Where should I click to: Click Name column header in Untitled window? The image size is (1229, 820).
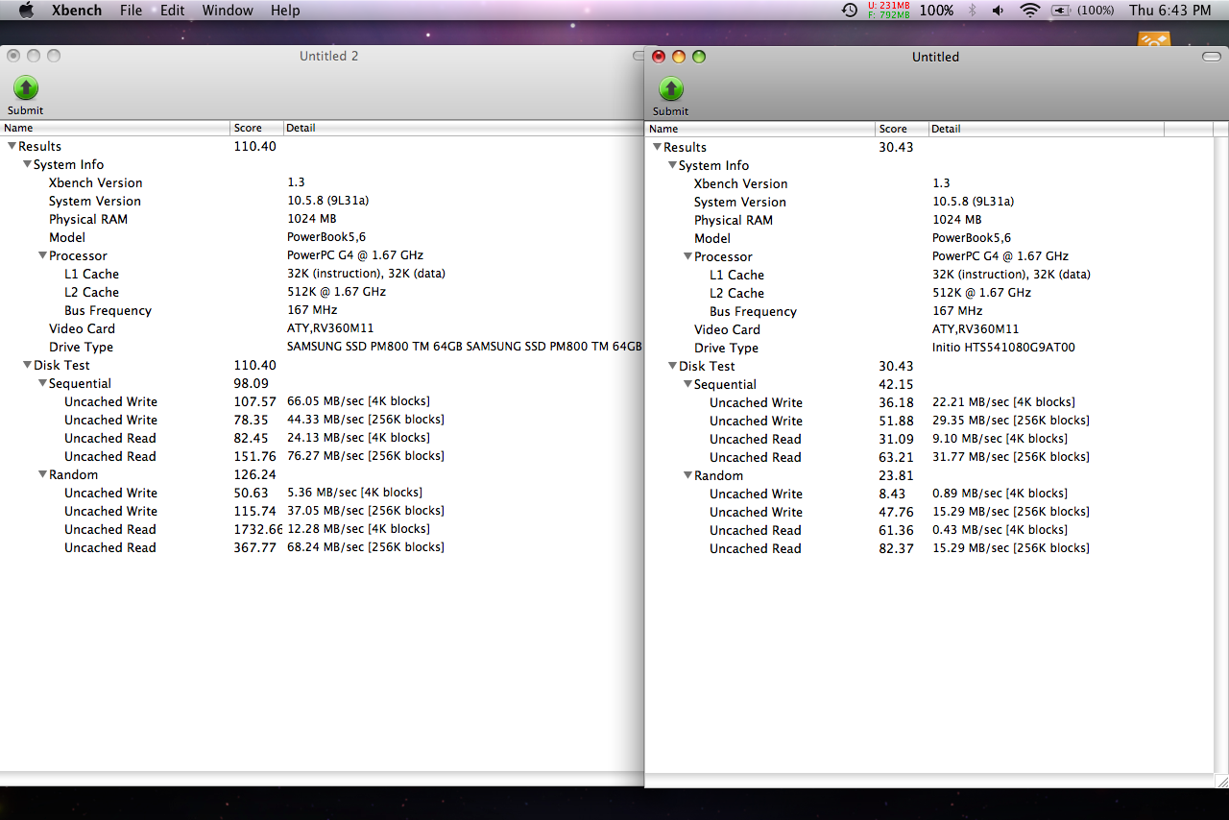click(760, 129)
